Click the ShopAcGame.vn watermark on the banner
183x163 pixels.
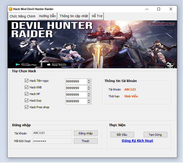tap(162, 24)
